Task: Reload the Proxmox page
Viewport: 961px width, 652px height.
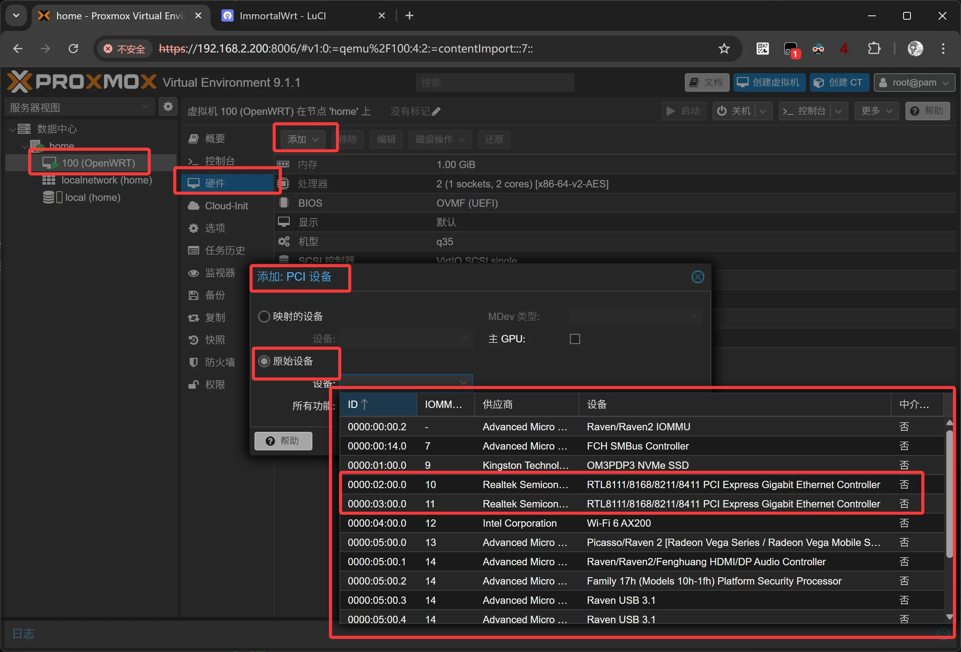Action: (73, 49)
